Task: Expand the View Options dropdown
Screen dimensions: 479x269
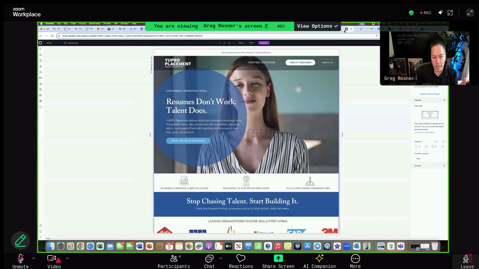Action: tap(317, 26)
